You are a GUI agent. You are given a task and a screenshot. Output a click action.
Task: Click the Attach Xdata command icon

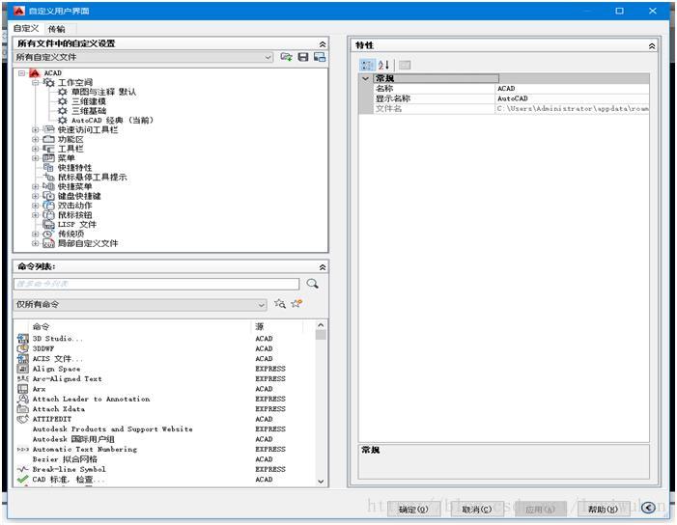[x=22, y=409]
